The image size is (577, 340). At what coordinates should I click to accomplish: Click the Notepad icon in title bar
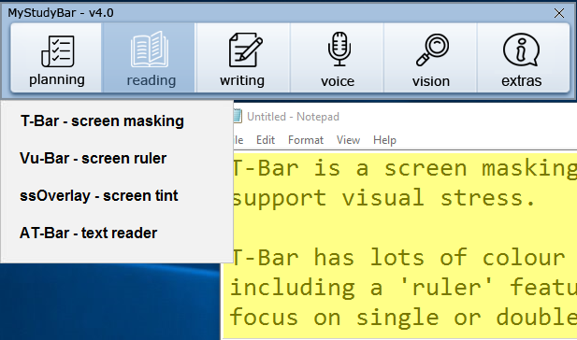point(238,116)
